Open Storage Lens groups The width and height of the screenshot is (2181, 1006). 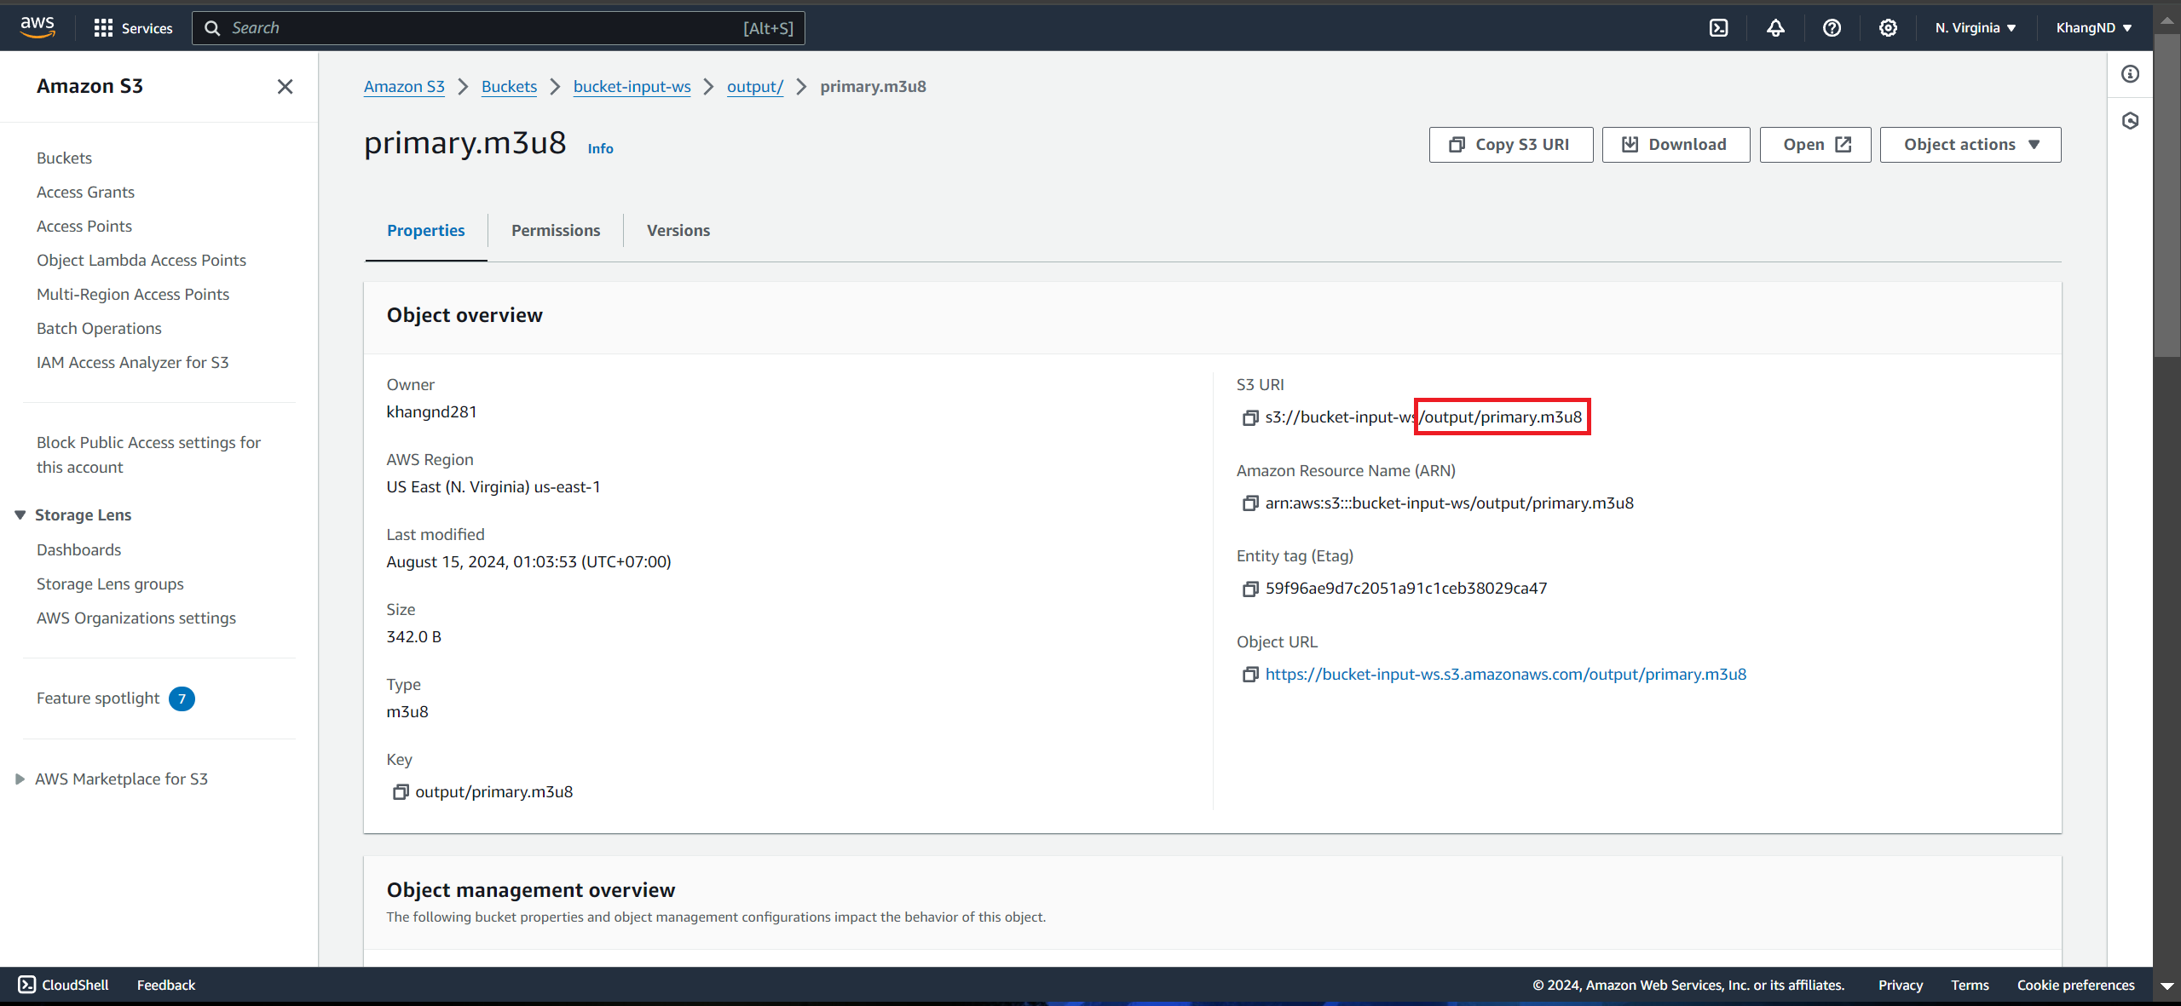coord(110,584)
